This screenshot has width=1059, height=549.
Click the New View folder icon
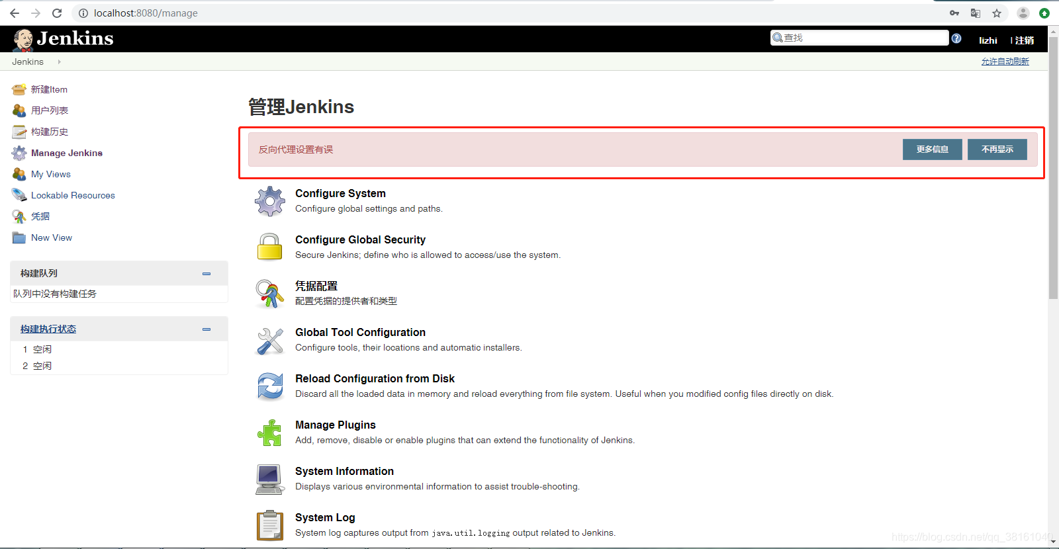click(19, 237)
